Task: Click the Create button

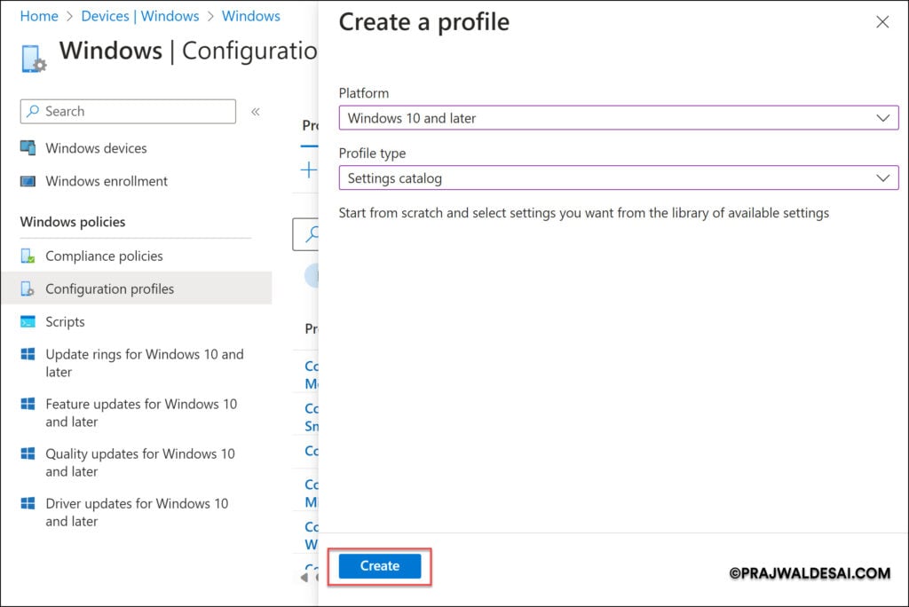Action: tap(380, 566)
